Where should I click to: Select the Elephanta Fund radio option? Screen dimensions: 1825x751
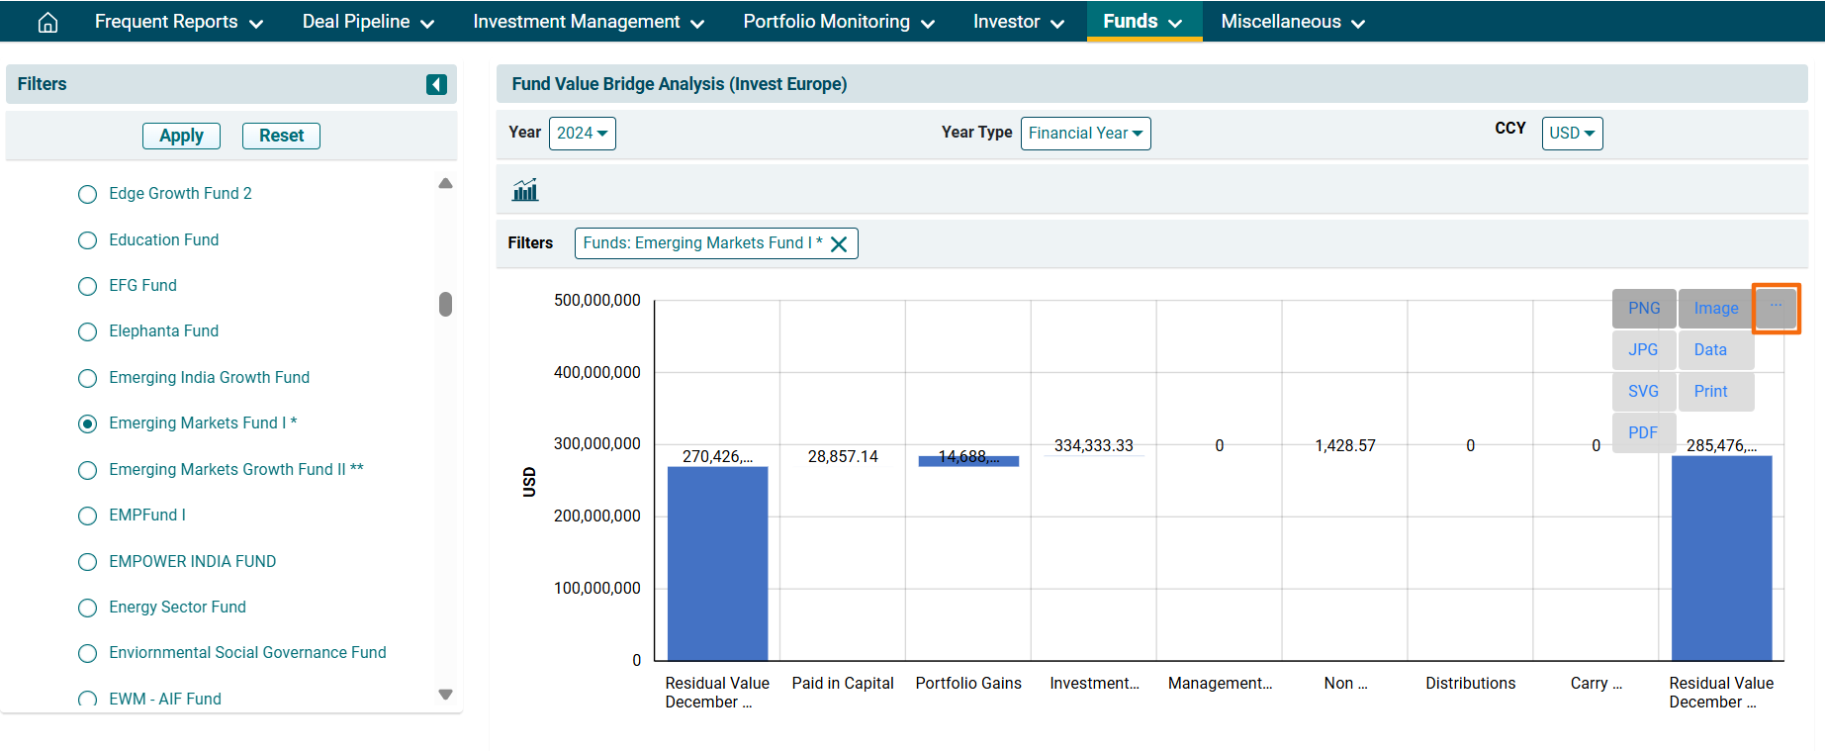88,331
